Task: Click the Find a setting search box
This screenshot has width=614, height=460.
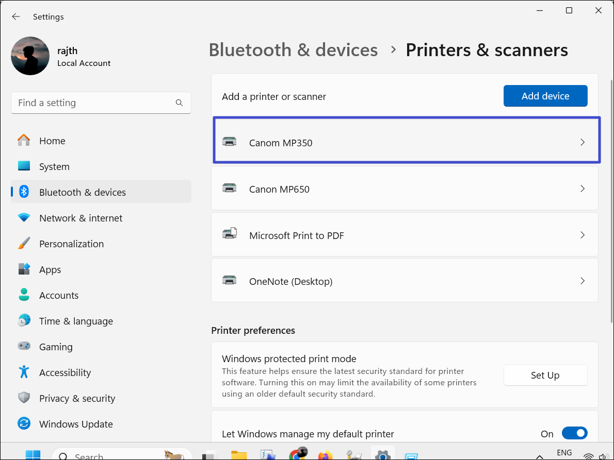Action: pos(95,103)
